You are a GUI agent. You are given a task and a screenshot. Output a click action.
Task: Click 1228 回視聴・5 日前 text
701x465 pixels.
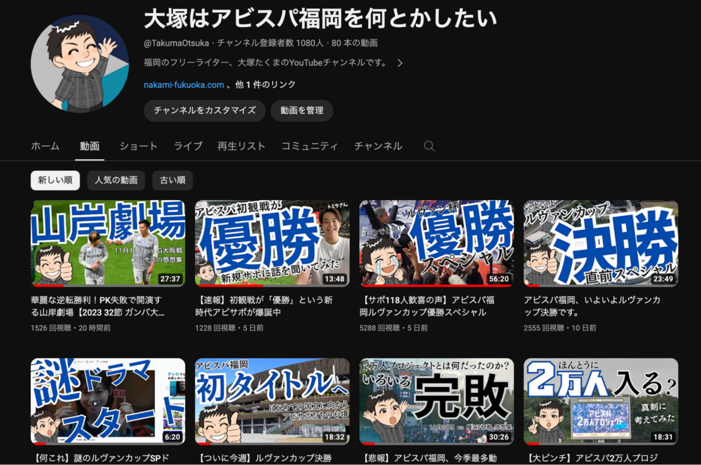coord(229,328)
